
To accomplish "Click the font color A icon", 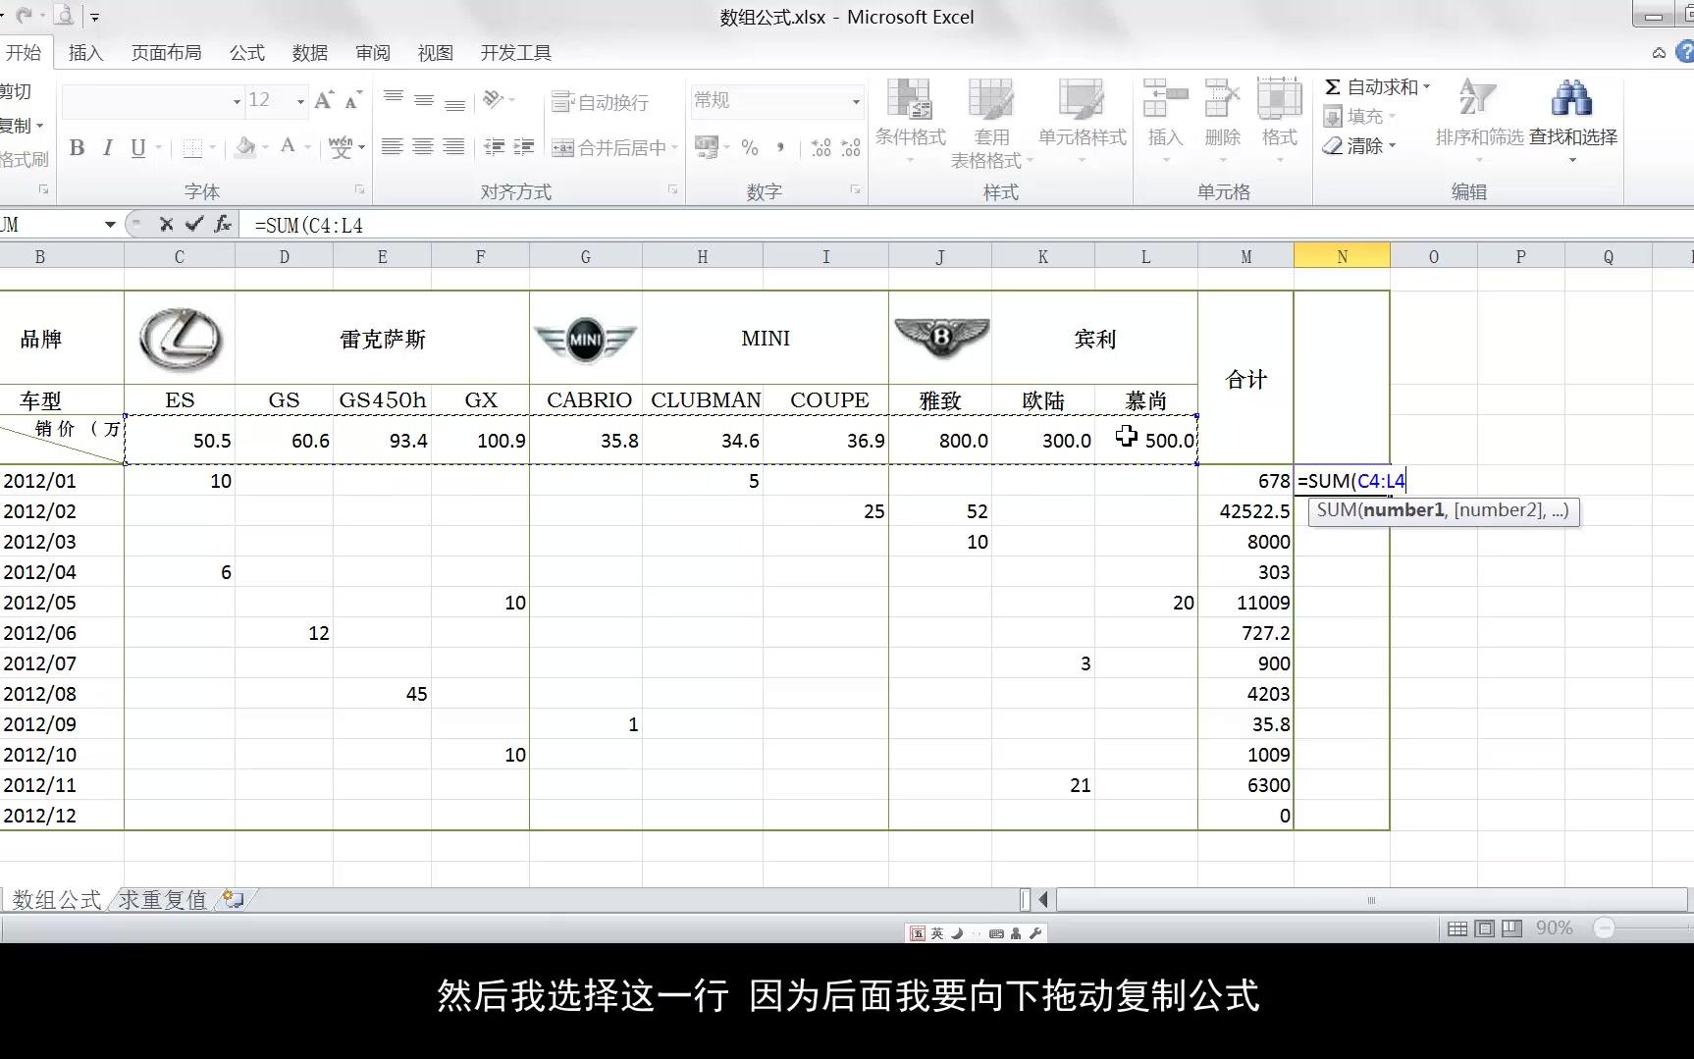I will pyautogui.click(x=288, y=147).
